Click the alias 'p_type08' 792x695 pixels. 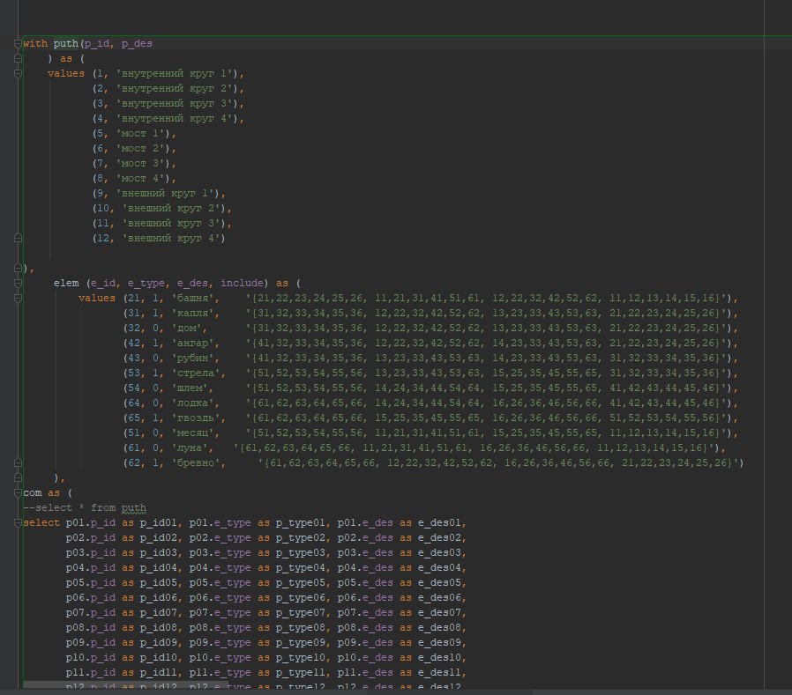pos(300,627)
